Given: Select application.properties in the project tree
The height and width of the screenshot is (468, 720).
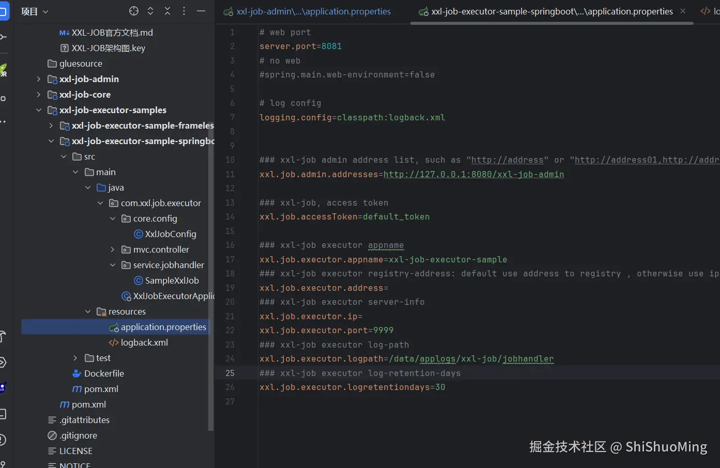Looking at the screenshot, I should [x=163, y=327].
